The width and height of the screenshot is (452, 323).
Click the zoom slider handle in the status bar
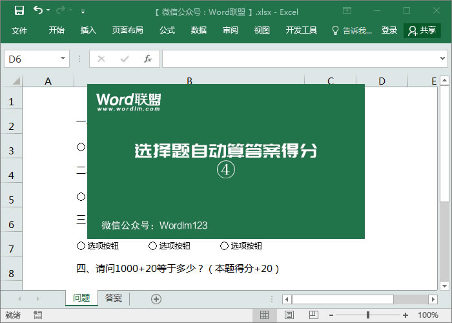(368, 315)
